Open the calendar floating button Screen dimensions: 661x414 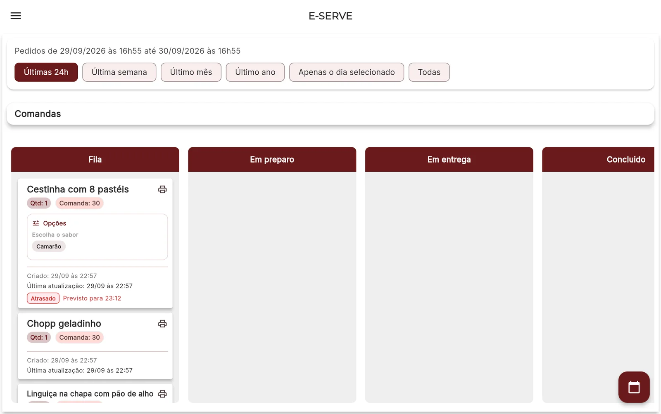[634, 387]
